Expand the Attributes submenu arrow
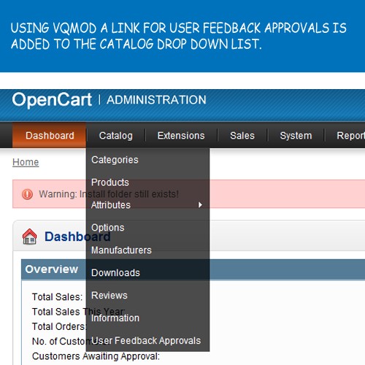Viewport: 365px width, 365px height. 200,205
